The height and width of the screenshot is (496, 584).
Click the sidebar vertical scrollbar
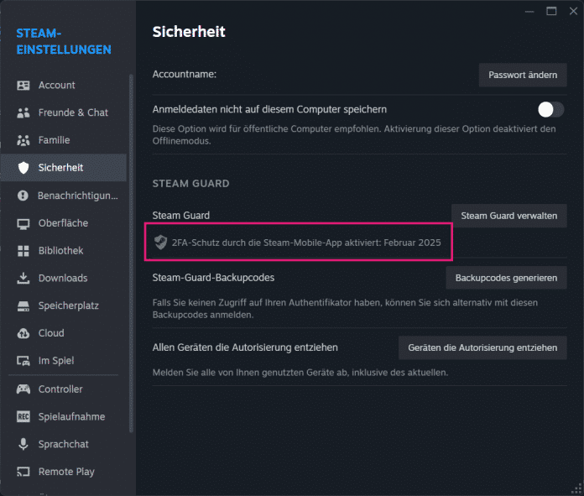coord(131,252)
